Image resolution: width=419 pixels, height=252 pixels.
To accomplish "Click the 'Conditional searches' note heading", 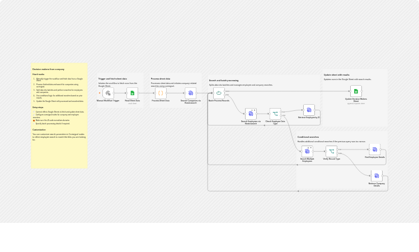I will click(308, 137).
